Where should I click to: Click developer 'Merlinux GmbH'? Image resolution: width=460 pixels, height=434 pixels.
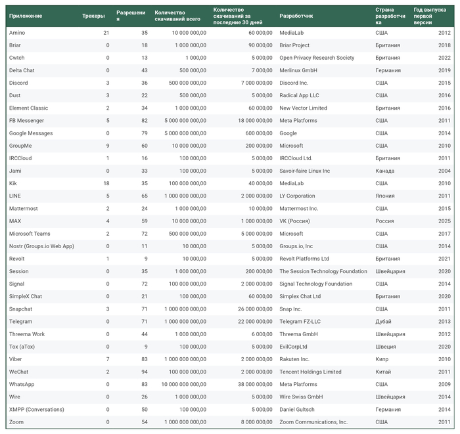pos(298,70)
